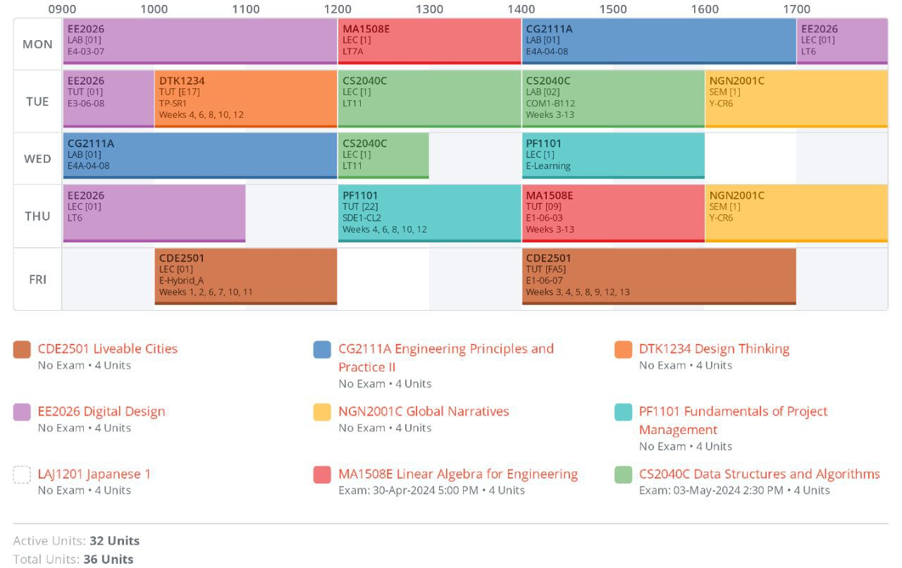Viewport: 902px width, 568px height.
Task: Click the CDE2501 Liveable Cities color swatch
Action: [x=22, y=350]
